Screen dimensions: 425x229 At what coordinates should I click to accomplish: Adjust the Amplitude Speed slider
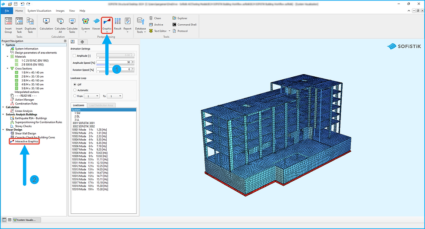click(115, 65)
